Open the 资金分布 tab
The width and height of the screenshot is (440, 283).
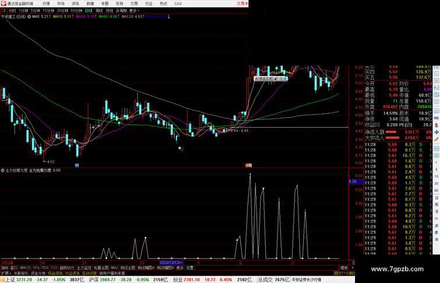(x=38, y=273)
